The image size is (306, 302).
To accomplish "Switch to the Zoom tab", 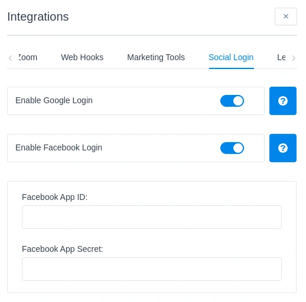I will click(x=28, y=57).
